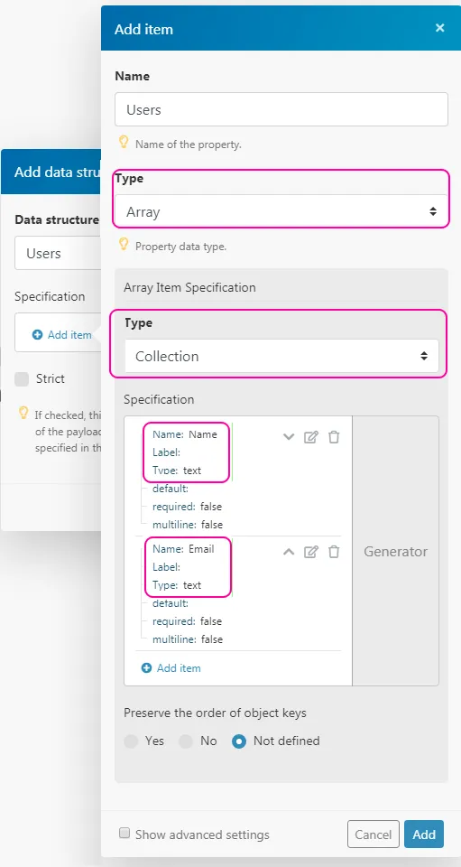The image size is (461, 867).
Task: Enable the Strict checkbox
Action: coord(22,378)
